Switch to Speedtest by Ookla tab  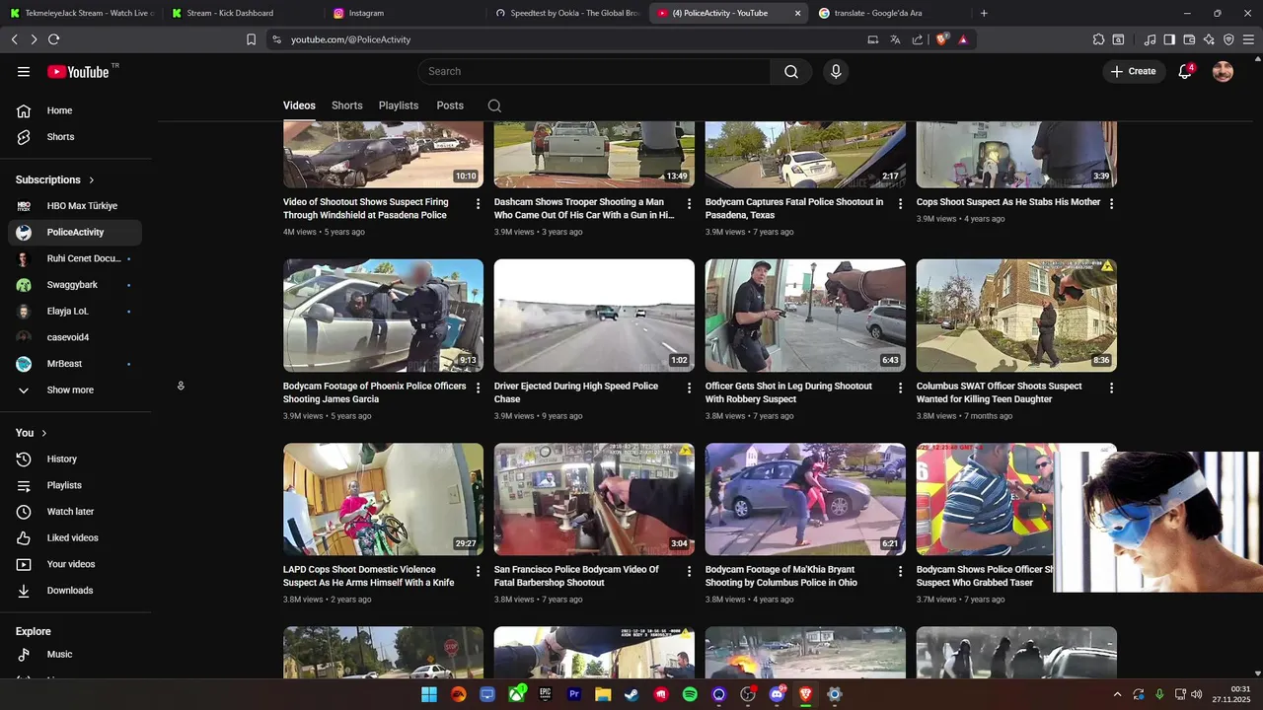pyautogui.click(x=567, y=13)
